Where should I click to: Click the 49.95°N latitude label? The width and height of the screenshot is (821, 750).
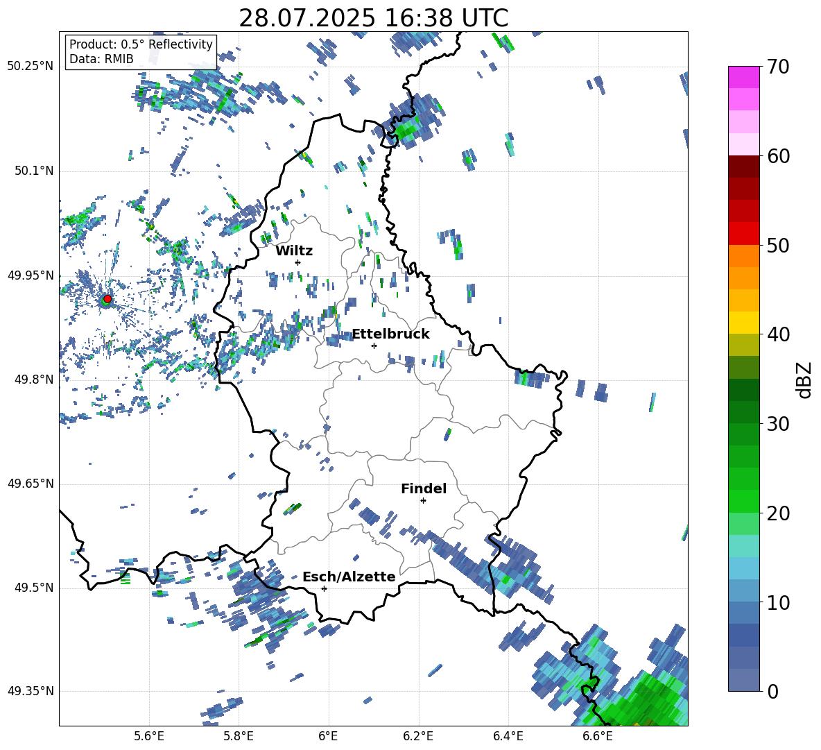click(x=31, y=275)
